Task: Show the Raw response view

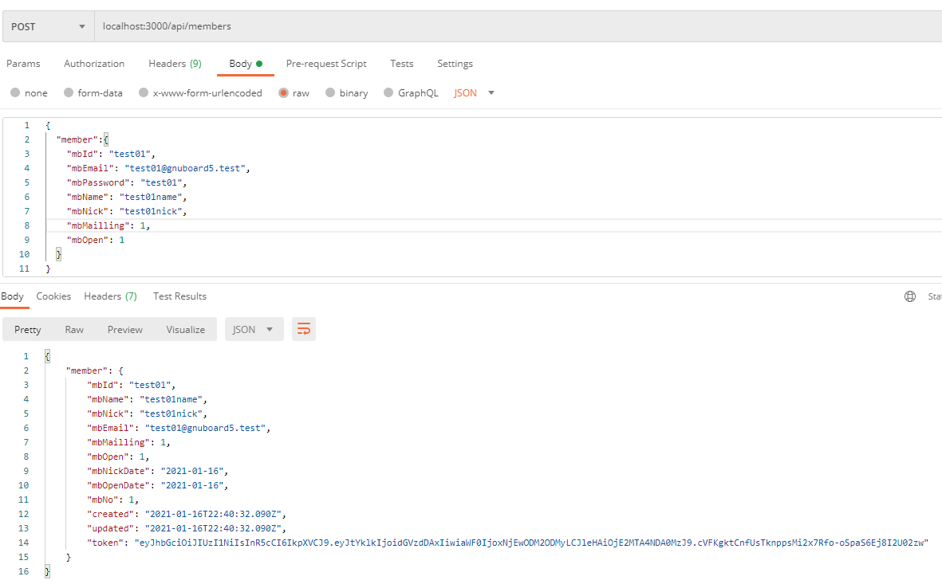Action: coord(74,329)
